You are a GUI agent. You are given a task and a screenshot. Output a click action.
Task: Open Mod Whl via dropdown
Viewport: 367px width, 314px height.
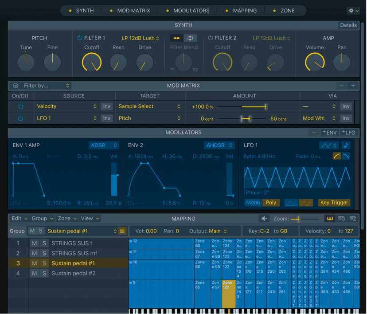[319, 118]
